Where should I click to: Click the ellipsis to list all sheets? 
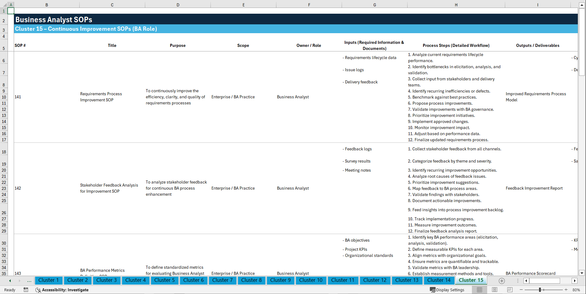coord(29,281)
